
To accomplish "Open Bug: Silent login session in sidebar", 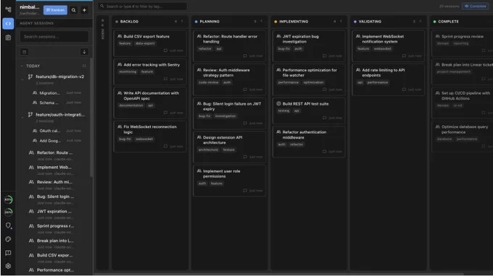I will [55, 199].
